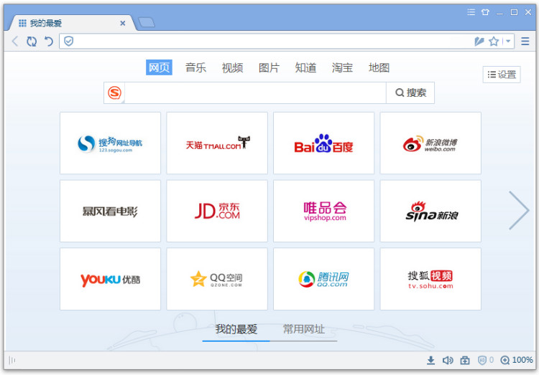This screenshot has height=375, width=539.
Task: Select the 音乐 search category
Action: pyautogui.click(x=195, y=67)
